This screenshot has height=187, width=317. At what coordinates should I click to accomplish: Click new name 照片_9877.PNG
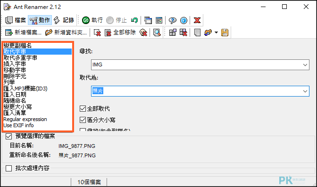77,155
